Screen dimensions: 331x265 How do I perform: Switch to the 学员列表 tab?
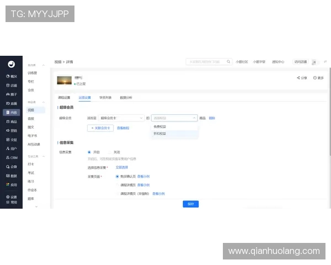coord(105,97)
